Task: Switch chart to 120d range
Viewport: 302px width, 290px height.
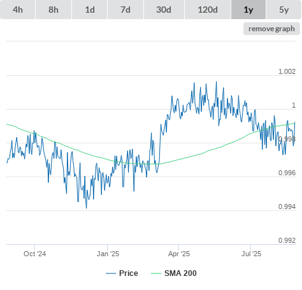Action: [x=208, y=10]
